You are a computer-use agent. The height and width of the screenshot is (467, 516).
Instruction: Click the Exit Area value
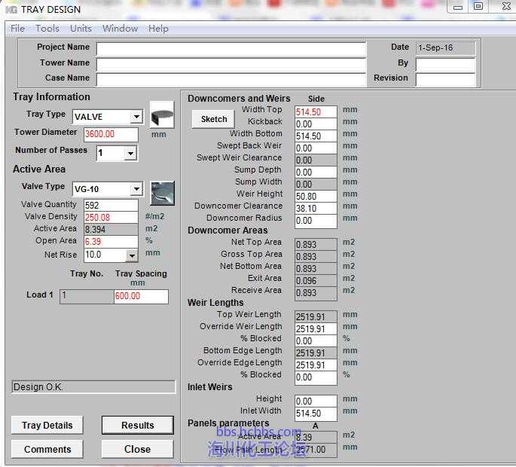316,281
